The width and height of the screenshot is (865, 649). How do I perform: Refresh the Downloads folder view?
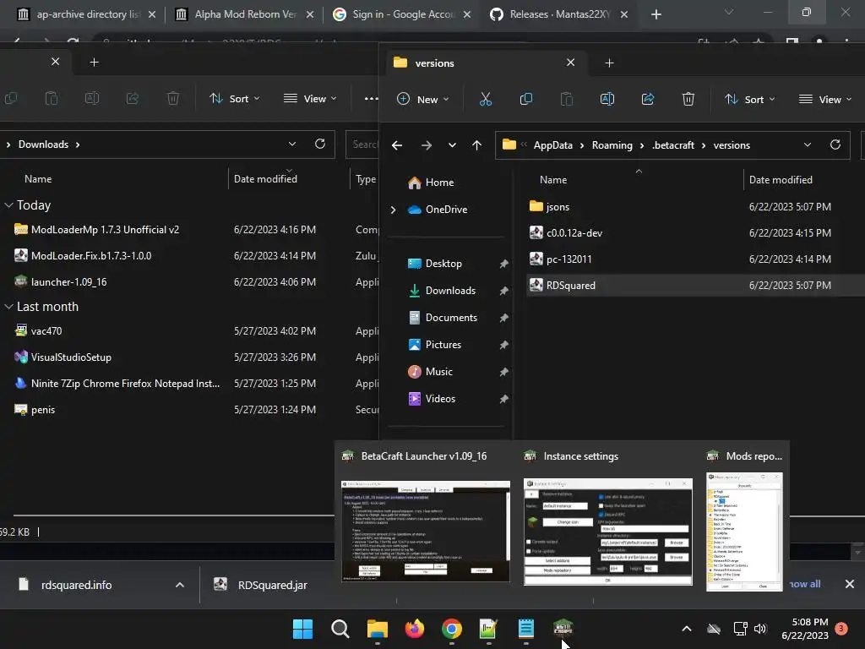(320, 144)
